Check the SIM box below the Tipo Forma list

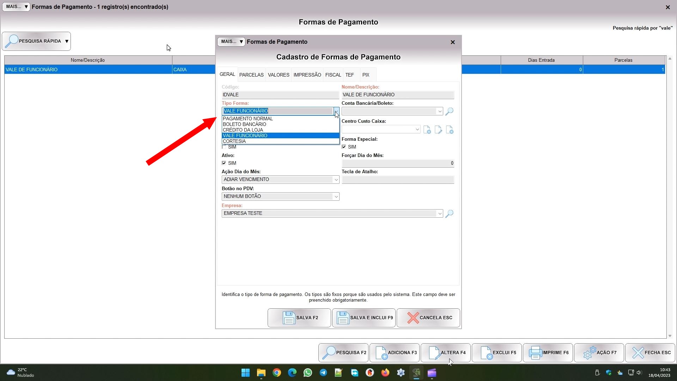(x=224, y=147)
